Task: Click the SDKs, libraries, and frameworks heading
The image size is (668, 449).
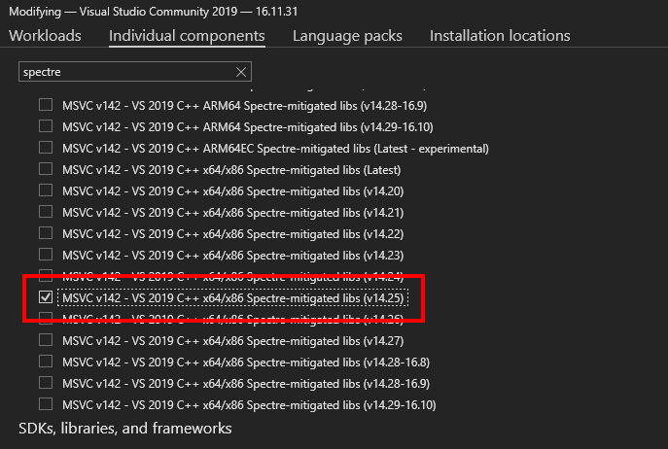Action: point(125,428)
